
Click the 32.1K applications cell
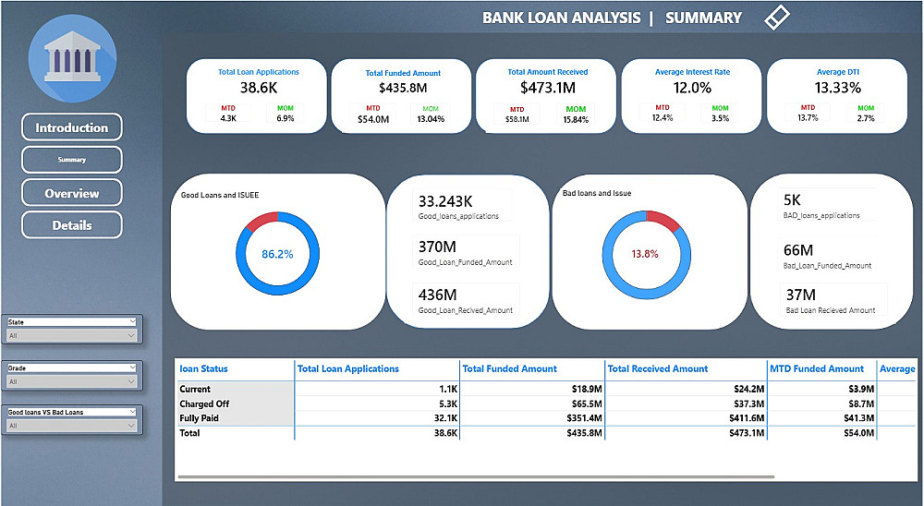[x=446, y=417]
